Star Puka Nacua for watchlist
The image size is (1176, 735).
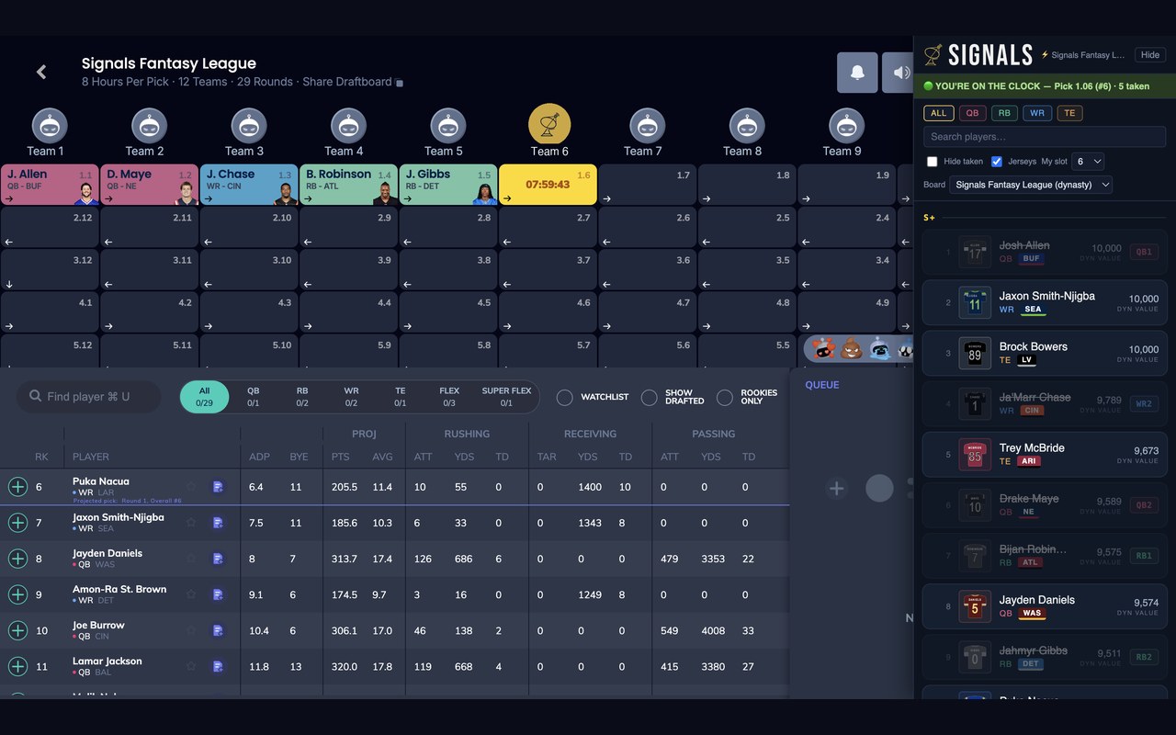coord(191,486)
